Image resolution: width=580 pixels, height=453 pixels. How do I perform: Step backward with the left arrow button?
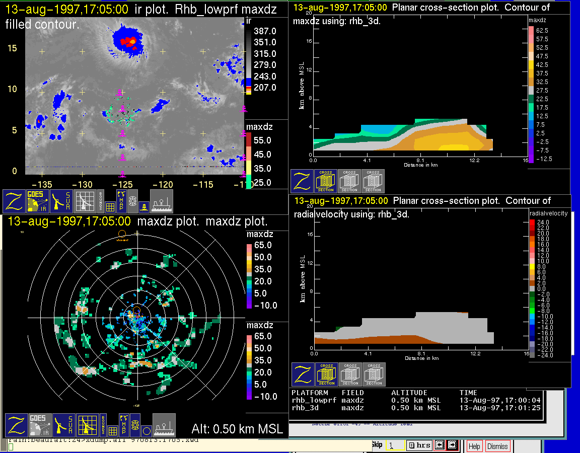[x=440, y=445]
